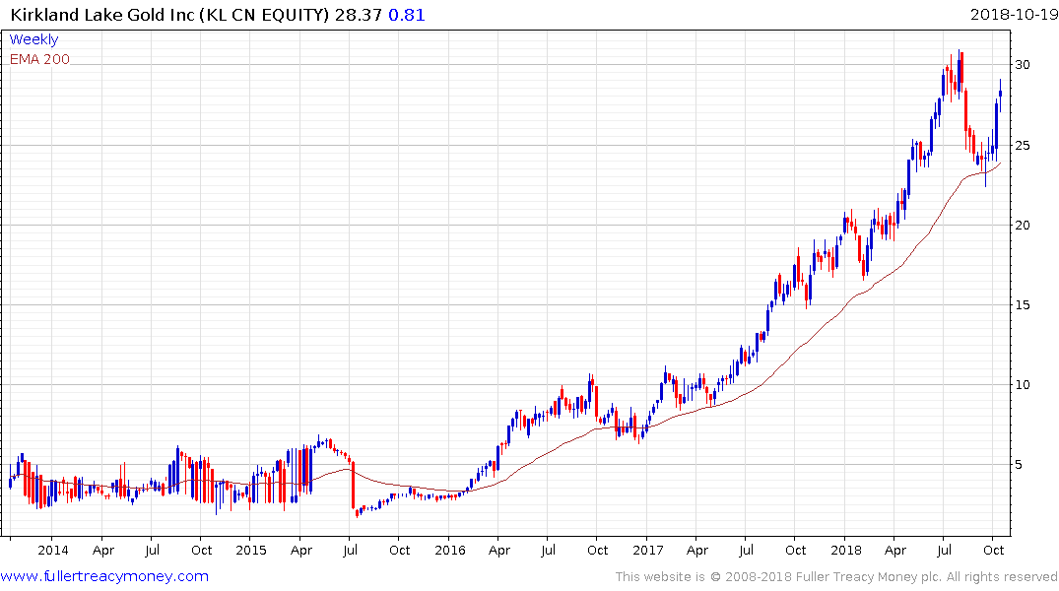This screenshot has width=1059, height=591.
Task: Click the y-axis label 10
Action: click(x=1023, y=385)
